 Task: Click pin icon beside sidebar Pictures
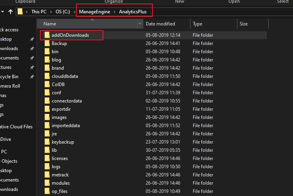click(32, 67)
